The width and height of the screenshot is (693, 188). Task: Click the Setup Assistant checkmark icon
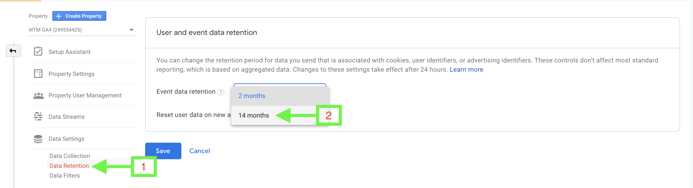click(38, 51)
